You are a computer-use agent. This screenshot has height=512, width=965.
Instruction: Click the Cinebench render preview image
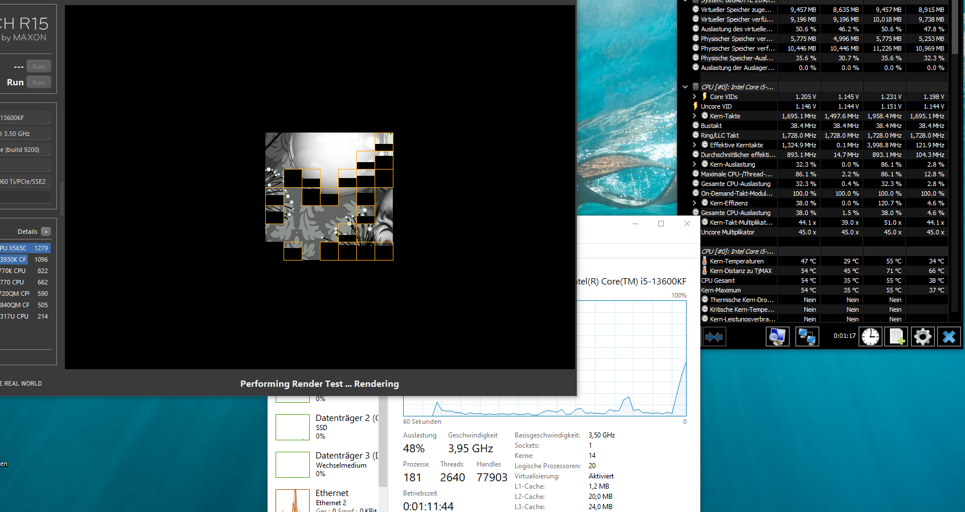[329, 196]
